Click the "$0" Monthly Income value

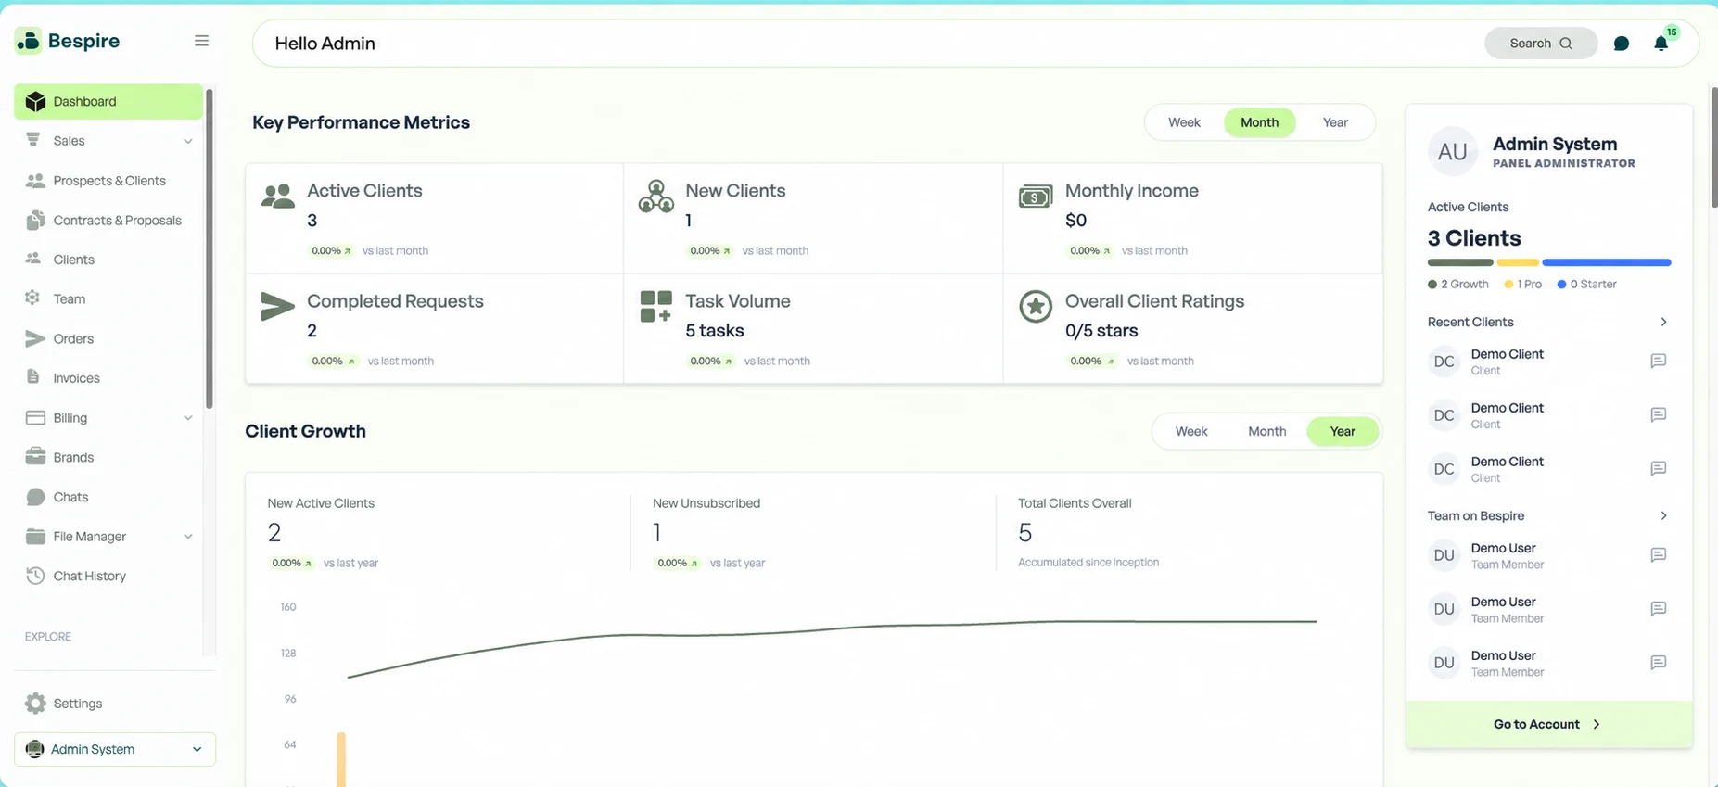(x=1075, y=221)
